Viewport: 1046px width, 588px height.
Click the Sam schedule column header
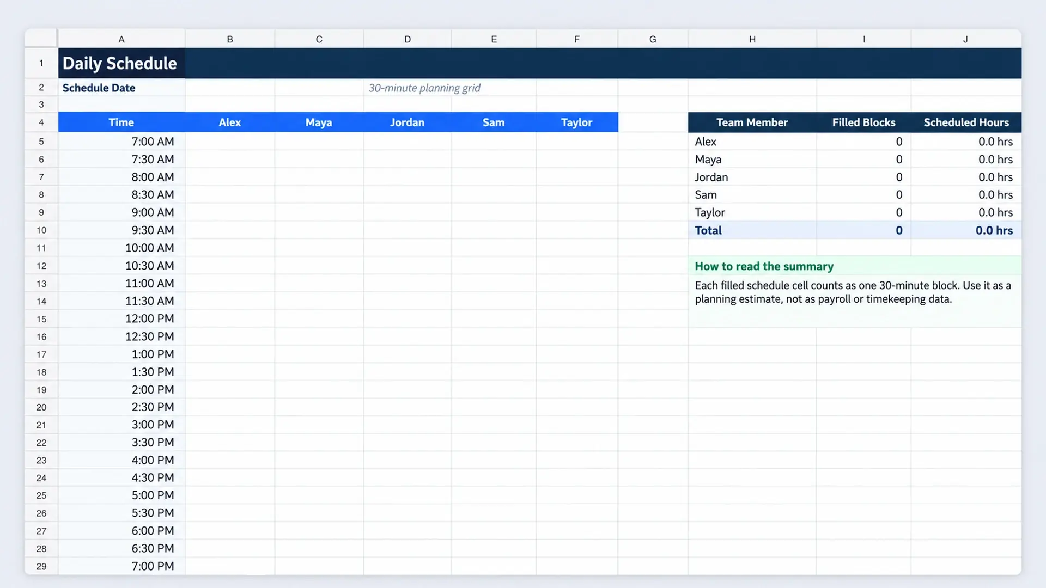click(x=494, y=122)
